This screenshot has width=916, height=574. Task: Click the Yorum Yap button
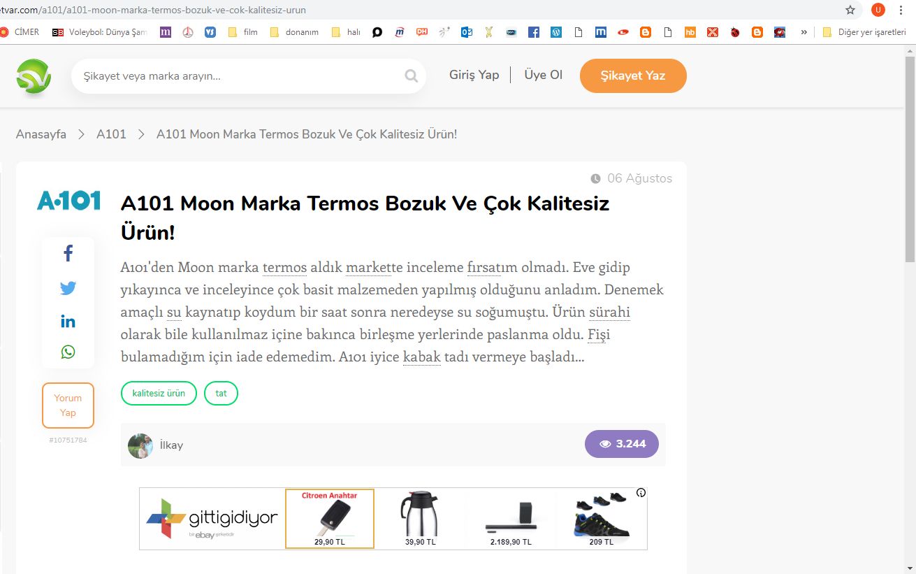point(68,406)
